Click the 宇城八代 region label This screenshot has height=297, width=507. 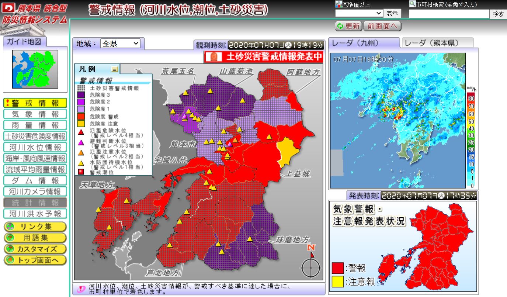point(171,160)
